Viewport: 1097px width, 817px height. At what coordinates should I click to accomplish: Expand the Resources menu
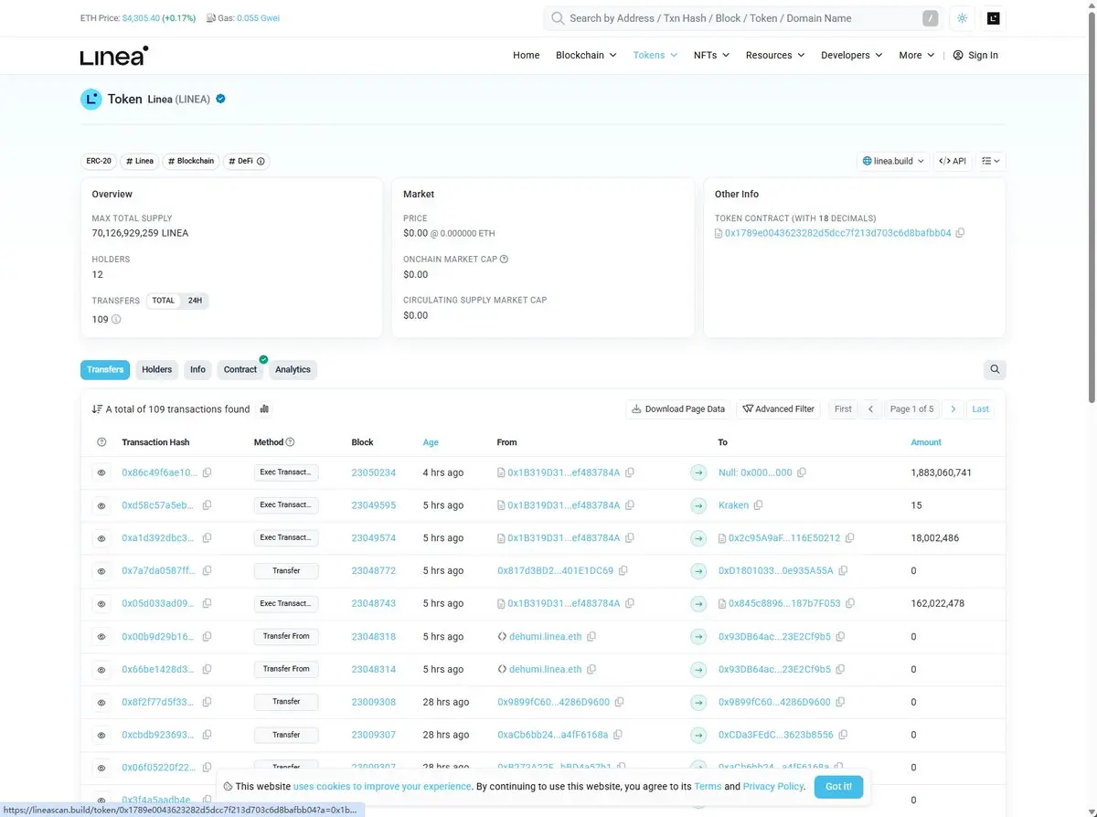775,56
